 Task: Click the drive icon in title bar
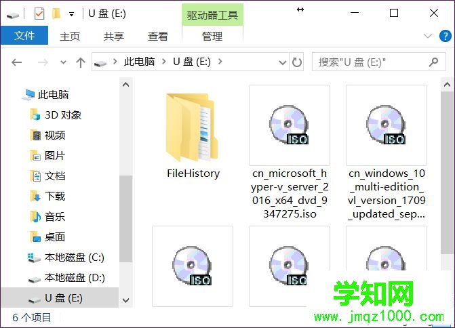pos(13,14)
